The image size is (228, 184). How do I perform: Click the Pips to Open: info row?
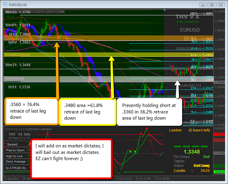click(18, 150)
